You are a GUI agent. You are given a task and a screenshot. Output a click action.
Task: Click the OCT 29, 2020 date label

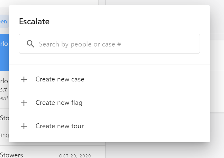tap(75, 156)
